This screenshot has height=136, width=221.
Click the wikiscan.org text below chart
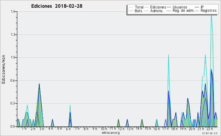click(110, 133)
